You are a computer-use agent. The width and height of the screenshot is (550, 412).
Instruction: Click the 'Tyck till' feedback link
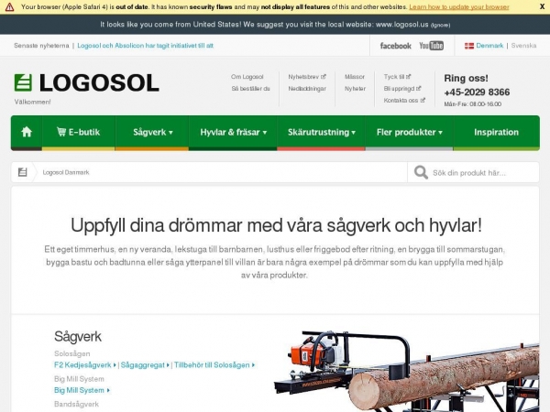397,77
